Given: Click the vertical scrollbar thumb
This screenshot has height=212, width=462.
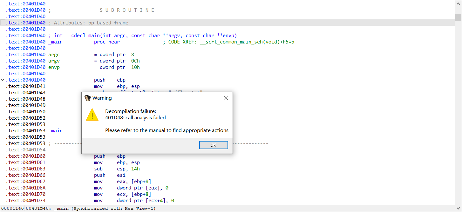Looking at the screenshot, I should point(458,17).
